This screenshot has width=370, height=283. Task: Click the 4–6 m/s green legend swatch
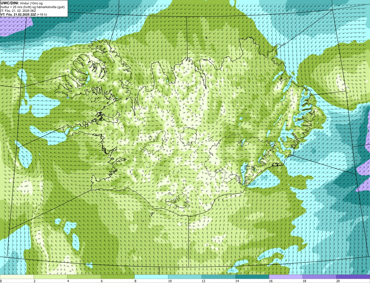tap(84, 277)
